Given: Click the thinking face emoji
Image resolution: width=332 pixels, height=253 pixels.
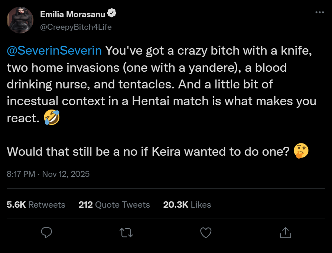Looking at the screenshot, I should (301, 151).
